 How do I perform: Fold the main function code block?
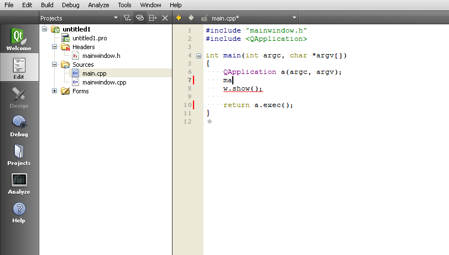199,56
